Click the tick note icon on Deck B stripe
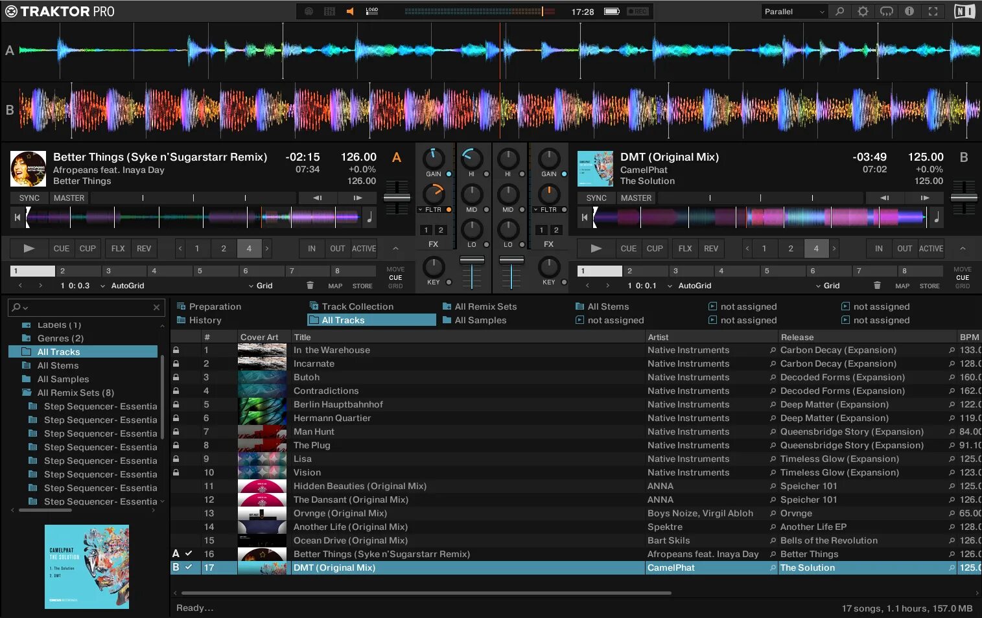 tap(937, 218)
